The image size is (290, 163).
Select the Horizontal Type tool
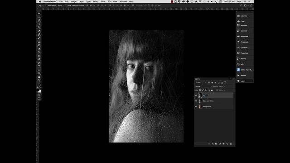[39, 67]
